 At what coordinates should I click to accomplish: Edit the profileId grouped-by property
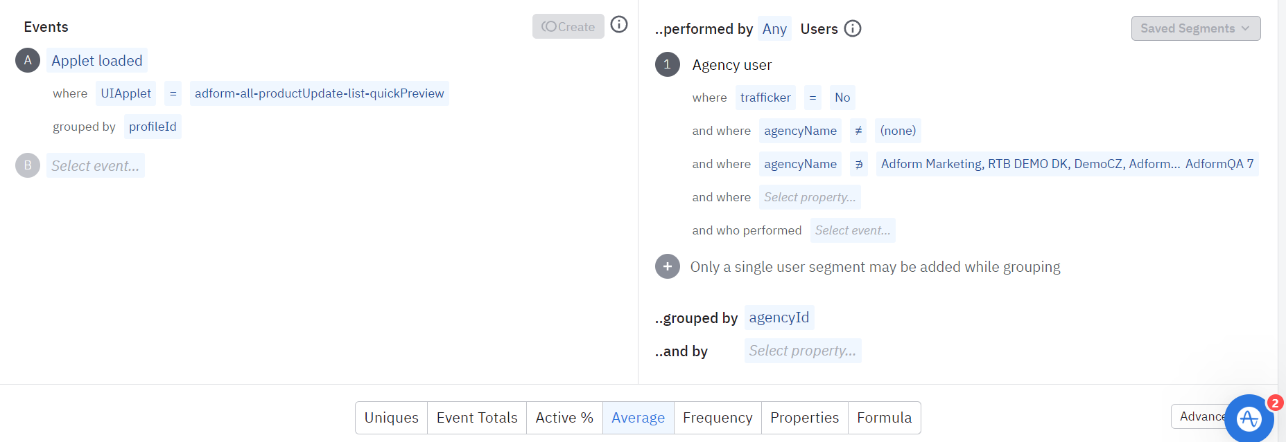(x=153, y=127)
